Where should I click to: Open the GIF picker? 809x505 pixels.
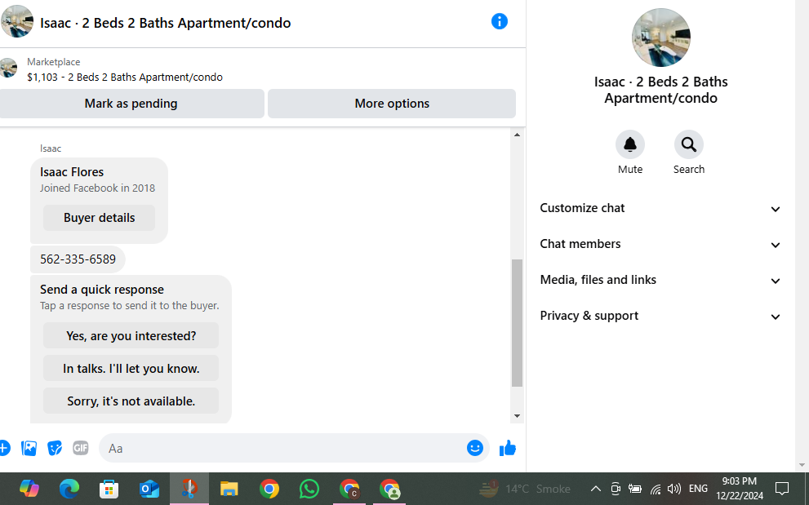[x=81, y=448]
